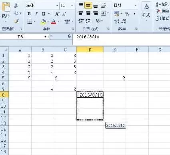Select row 13 header
The width and height of the screenshot is (170, 155).
[4, 123]
